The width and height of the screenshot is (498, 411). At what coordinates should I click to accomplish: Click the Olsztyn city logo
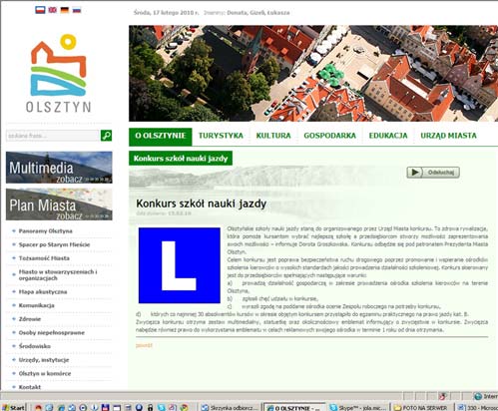pyautogui.click(x=59, y=74)
